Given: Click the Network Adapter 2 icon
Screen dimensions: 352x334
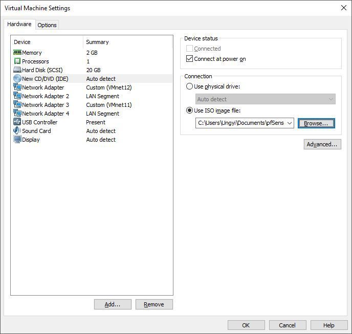Looking at the screenshot, I should tap(17, 96).
